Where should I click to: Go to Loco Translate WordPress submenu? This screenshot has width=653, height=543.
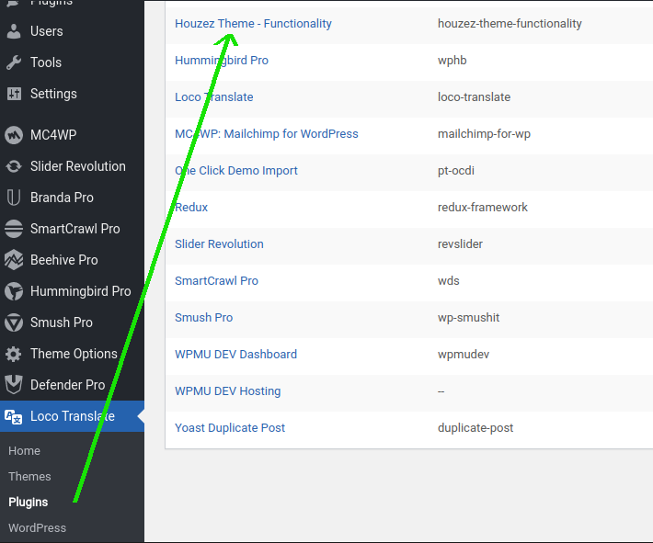(37, 528)
